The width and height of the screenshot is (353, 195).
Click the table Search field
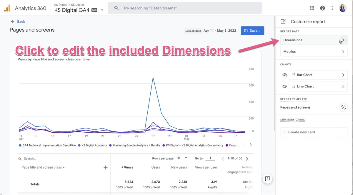coord(64,159)
